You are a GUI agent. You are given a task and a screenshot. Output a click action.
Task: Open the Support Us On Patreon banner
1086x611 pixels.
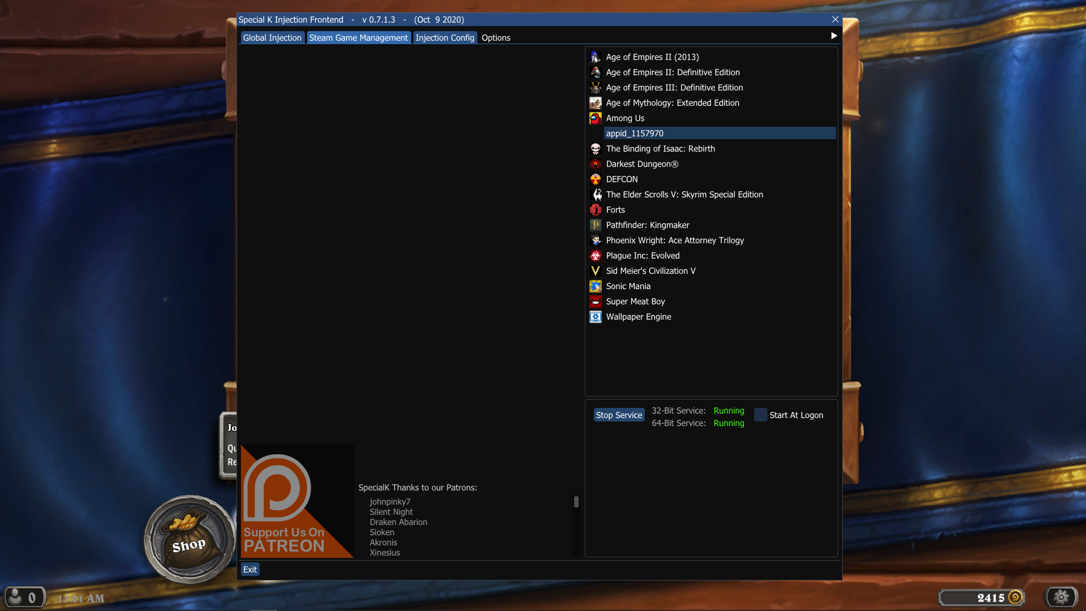(x=297, y=501)
